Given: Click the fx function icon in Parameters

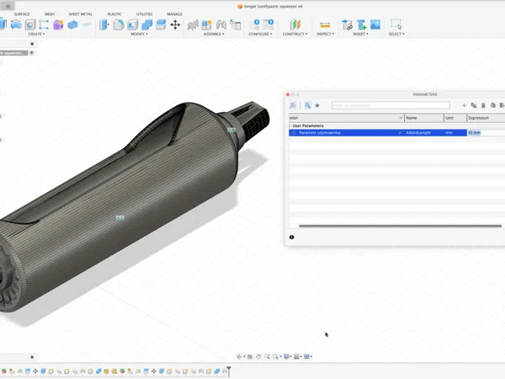Looking at the screenshot, I should (x=293, y=105).
